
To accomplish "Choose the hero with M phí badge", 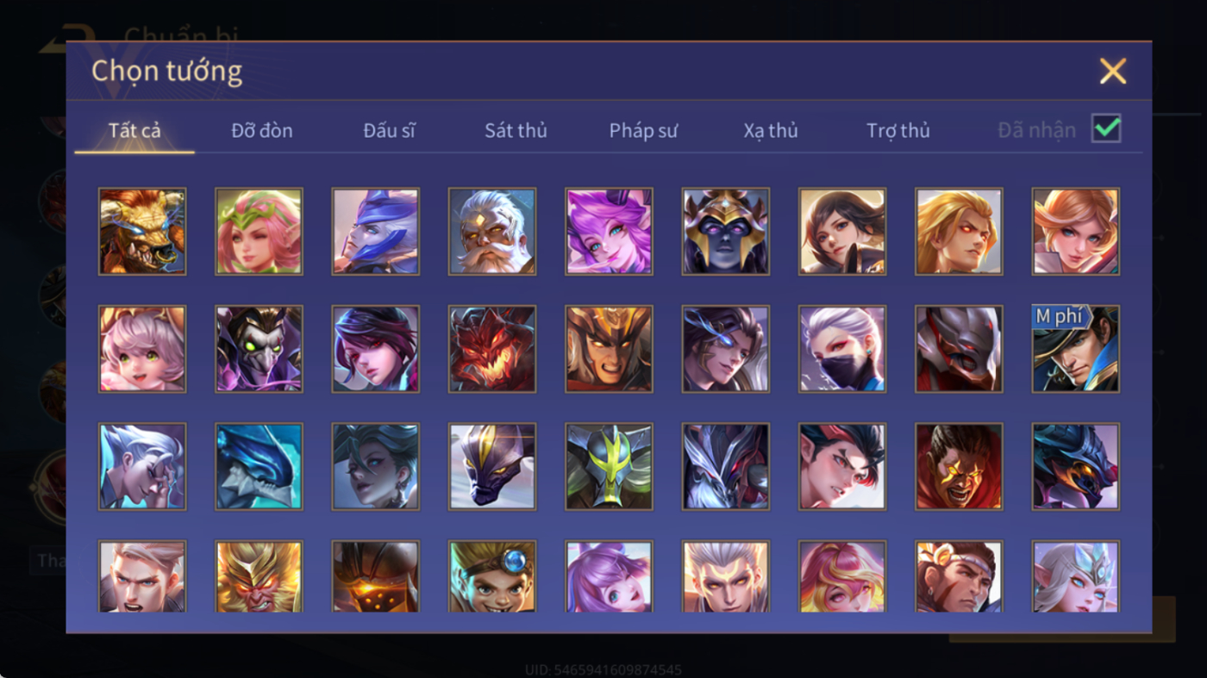I will [x=1076, y=349].
